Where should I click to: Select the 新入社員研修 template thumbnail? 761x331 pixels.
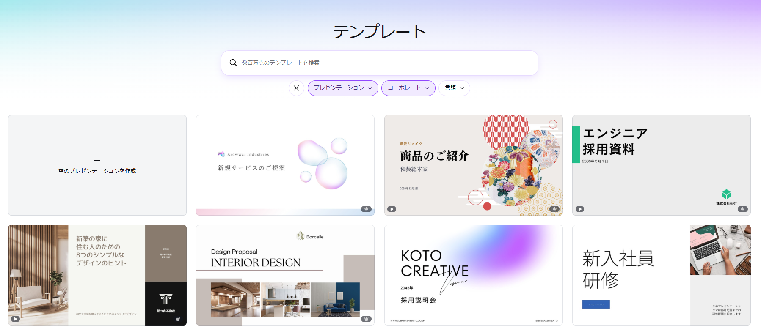pyautogui.click(x=661, y=275)
